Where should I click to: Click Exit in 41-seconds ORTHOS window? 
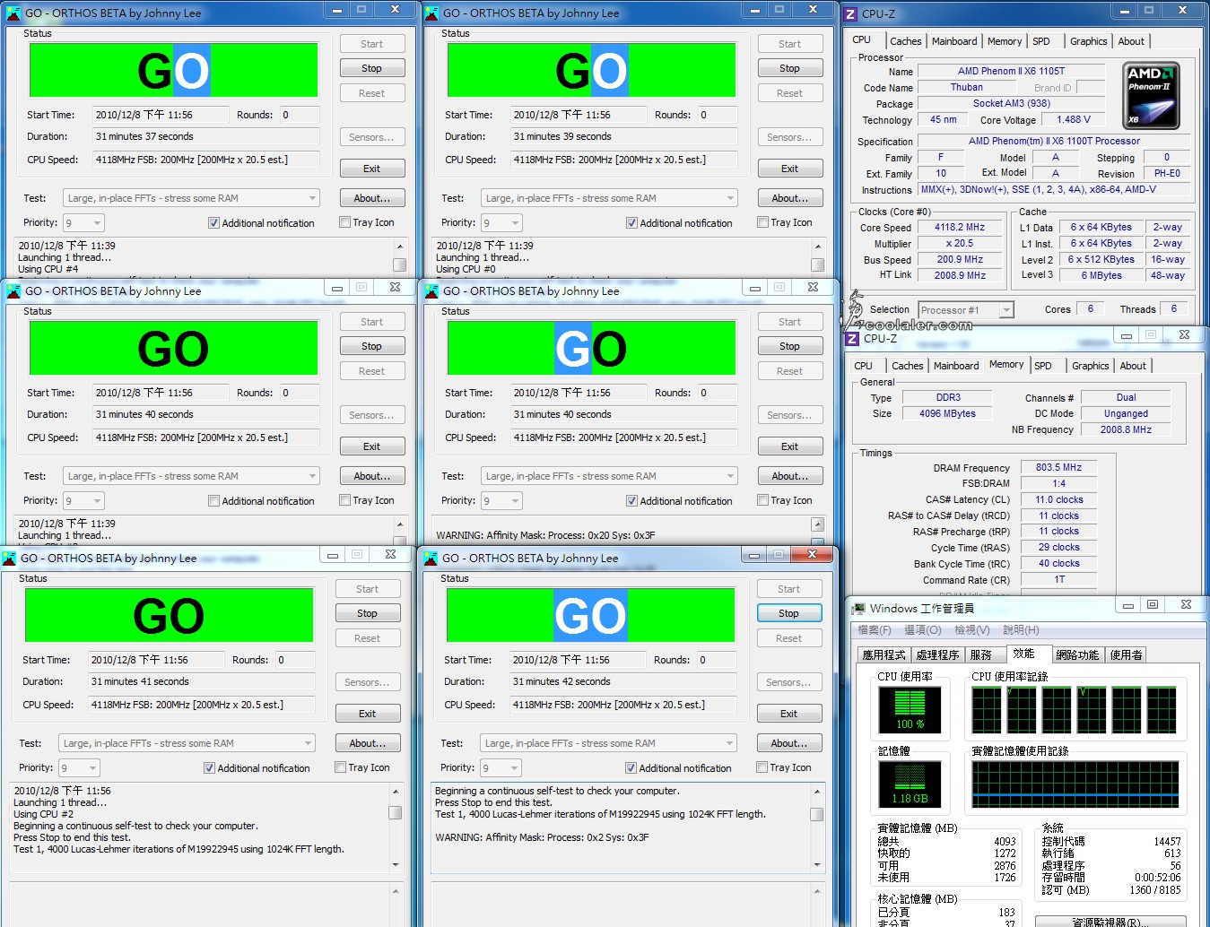click(x=368, y=714)
